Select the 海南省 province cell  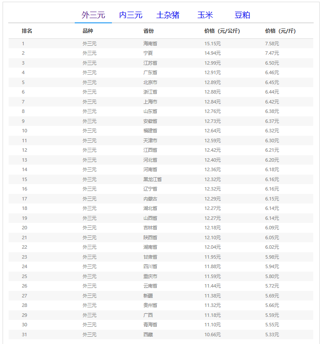click(150, 44)
